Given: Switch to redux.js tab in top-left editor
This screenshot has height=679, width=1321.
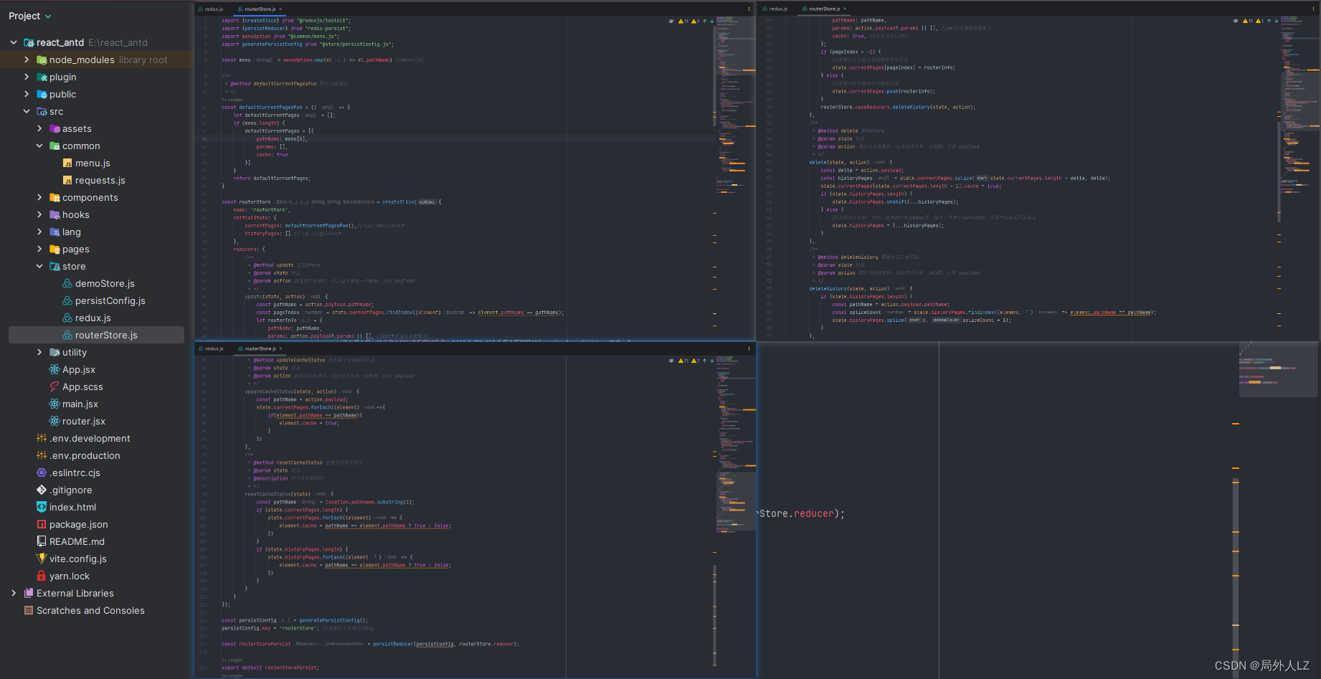Looking at the screenshot, I should 212,9.
